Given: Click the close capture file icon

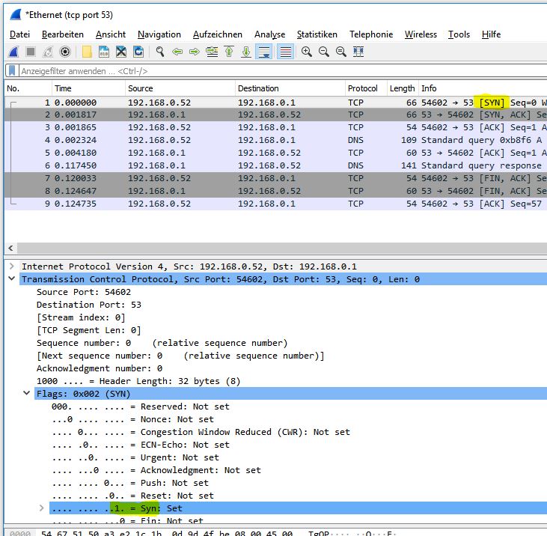Looking at the screenshot, I should point(121,52).
